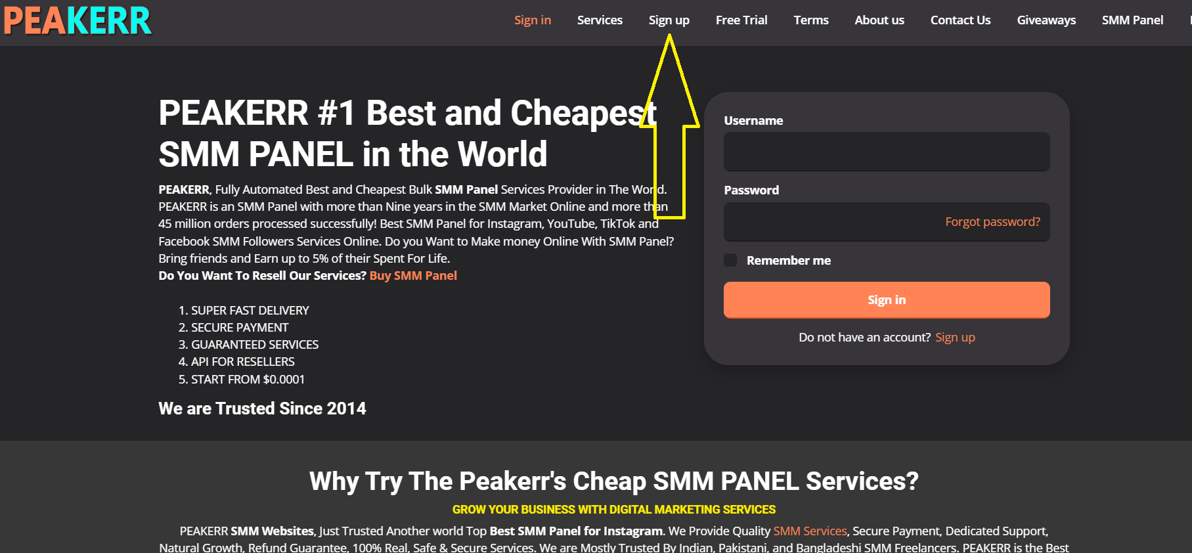Go to Sign up in navigation bar
This screenshot has width=1192, height=553.
pyautogui.click(x=669, y=20)
